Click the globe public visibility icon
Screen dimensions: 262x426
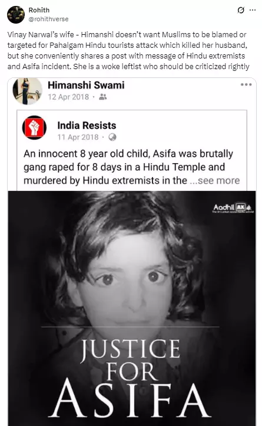coord(112,137)
